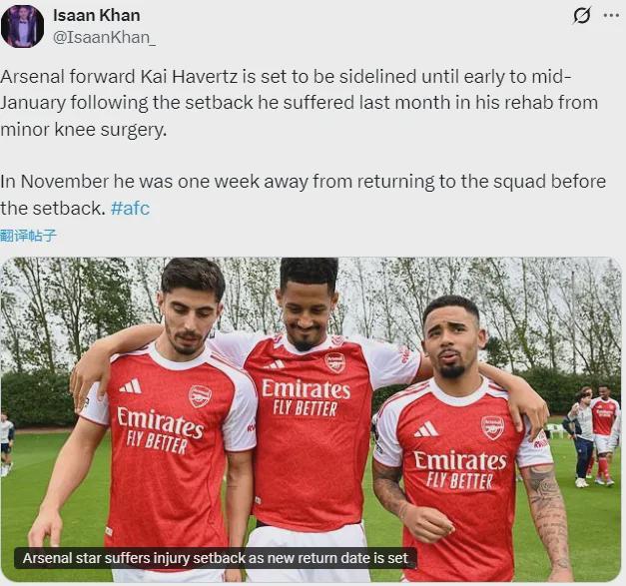Click the 翻译帖子 translate post link
The height and width of the screenshot is (586, 626).
[x=29, y=236]
